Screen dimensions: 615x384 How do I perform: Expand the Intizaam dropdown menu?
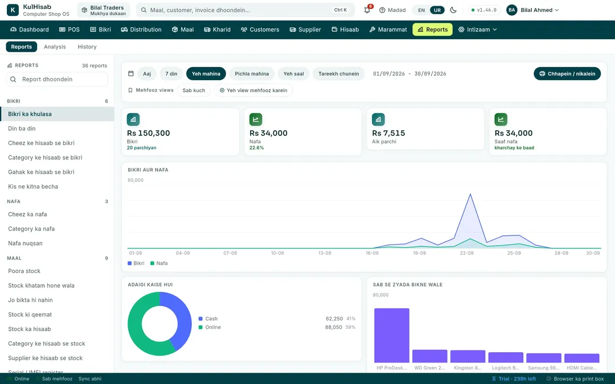477,30
